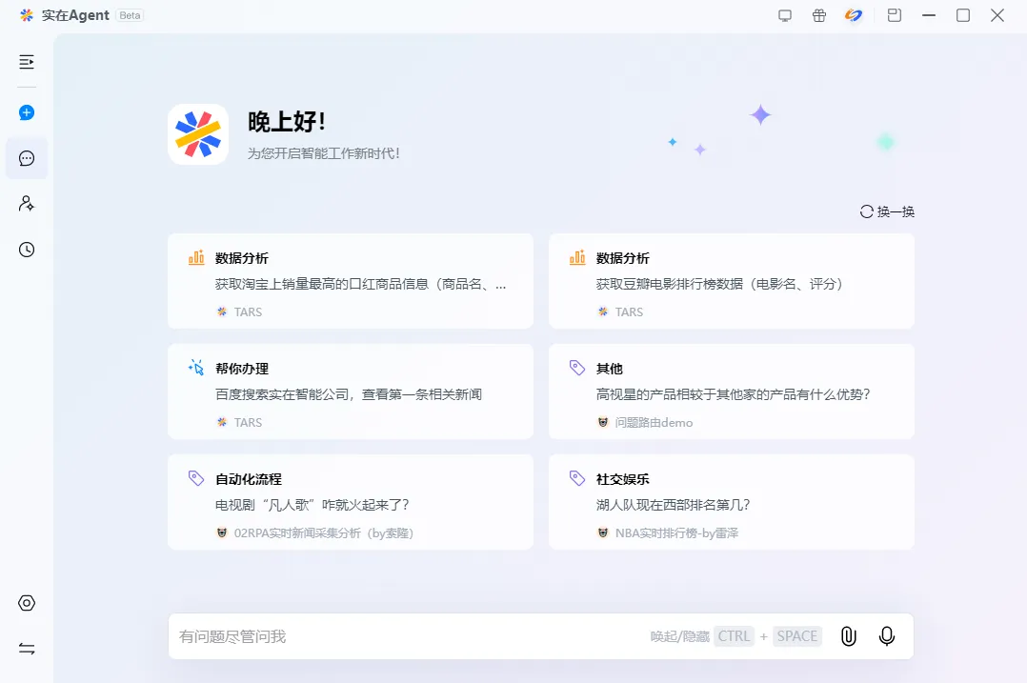Screen dimensions: 1027x683
Task: Minimize the 实在Agent window
Action: tap(929, 15)
